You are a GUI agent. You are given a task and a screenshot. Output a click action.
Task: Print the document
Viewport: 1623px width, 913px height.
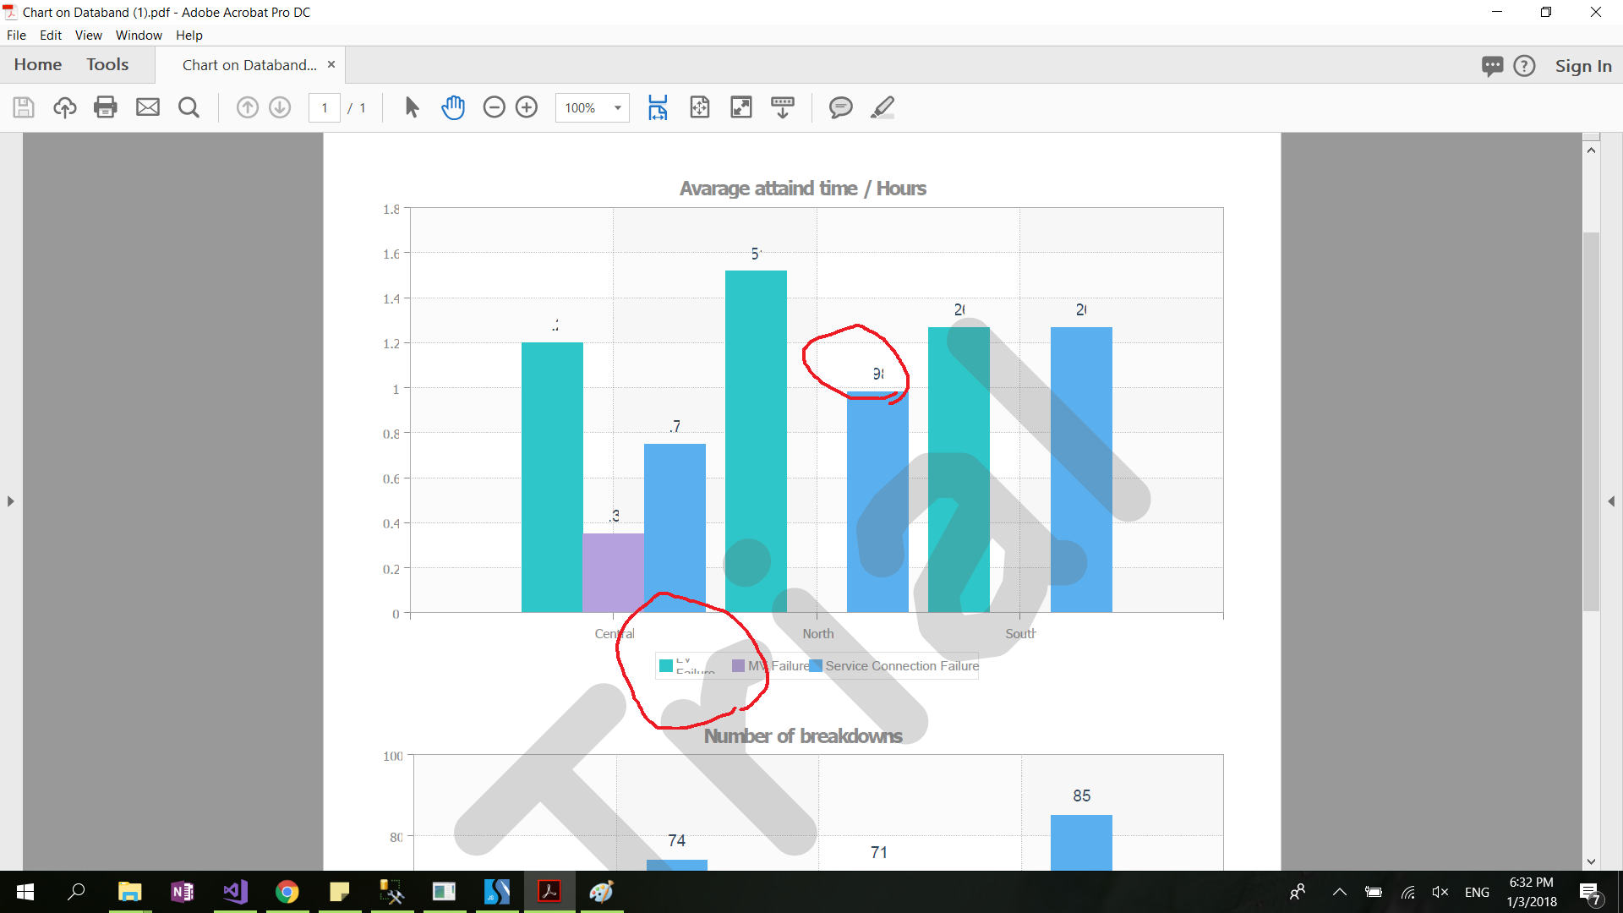coord(106,107)
